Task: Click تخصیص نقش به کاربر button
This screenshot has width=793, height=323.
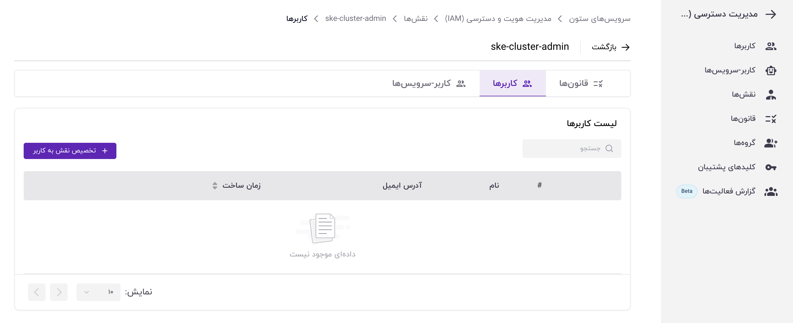Action: tap(70, 151)
